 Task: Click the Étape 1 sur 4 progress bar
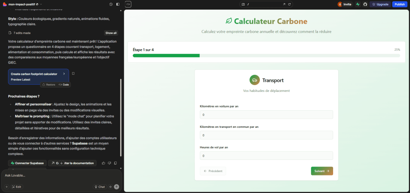[266, 56]
